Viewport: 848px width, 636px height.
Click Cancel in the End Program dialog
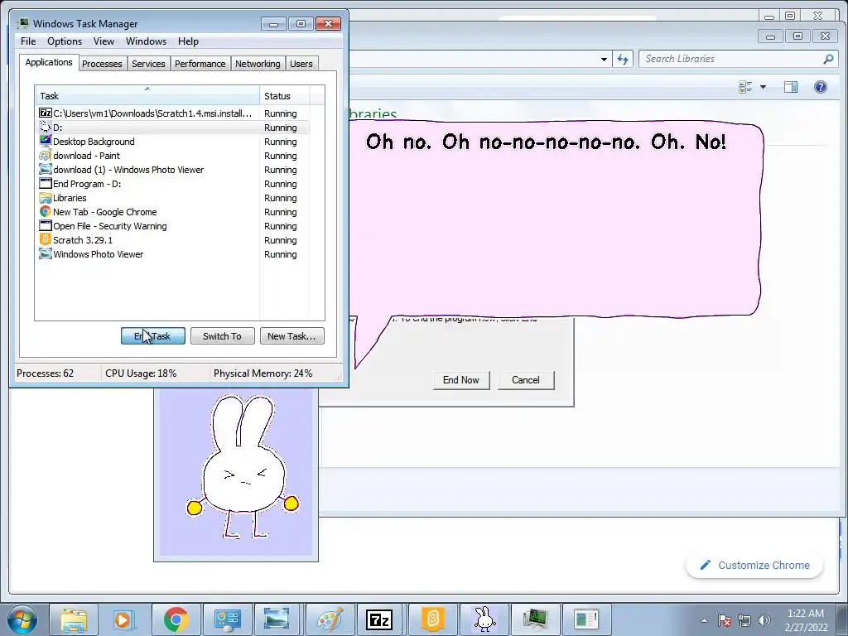coord(526,379)
